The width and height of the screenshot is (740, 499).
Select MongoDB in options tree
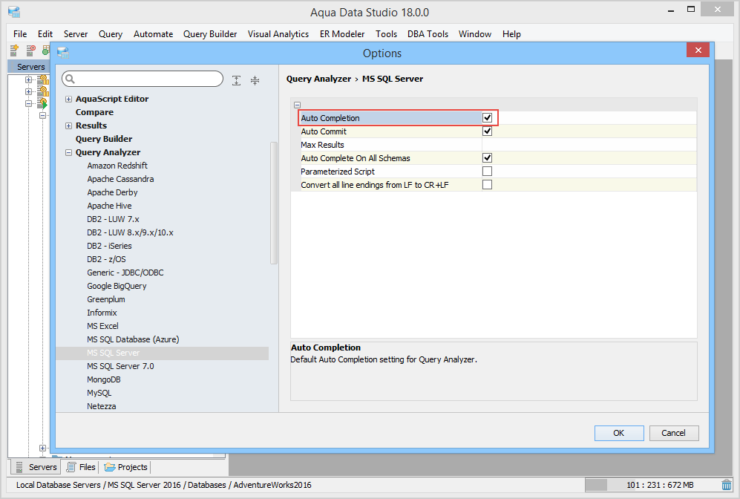[103, 379]
